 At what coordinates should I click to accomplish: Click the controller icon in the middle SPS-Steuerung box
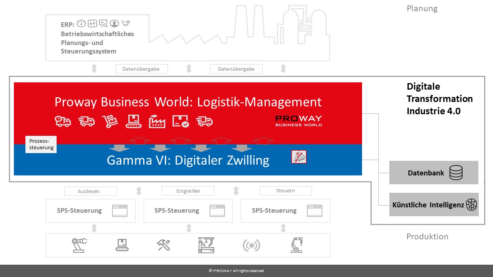(x=217, y=211)
